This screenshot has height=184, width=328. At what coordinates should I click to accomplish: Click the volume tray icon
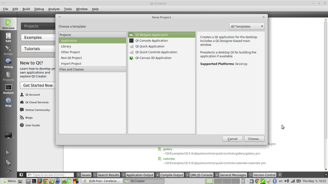286,181
